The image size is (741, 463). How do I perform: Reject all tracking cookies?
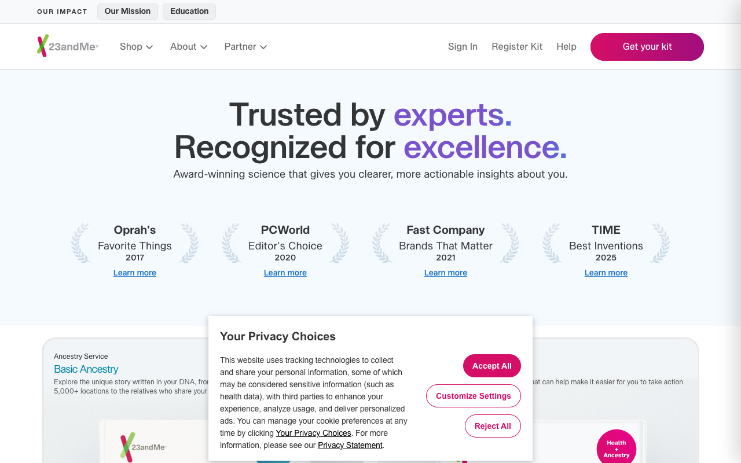point(493,426)
